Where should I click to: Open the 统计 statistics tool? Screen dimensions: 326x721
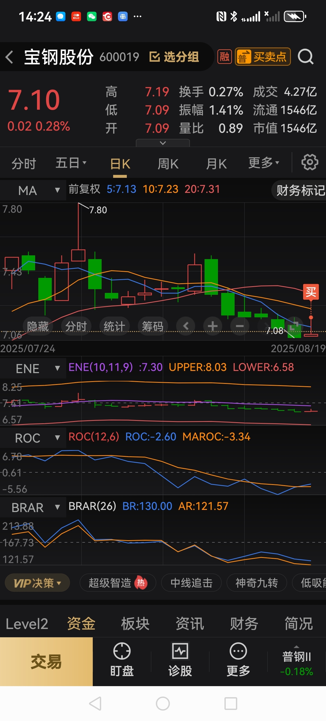(114, 326)
